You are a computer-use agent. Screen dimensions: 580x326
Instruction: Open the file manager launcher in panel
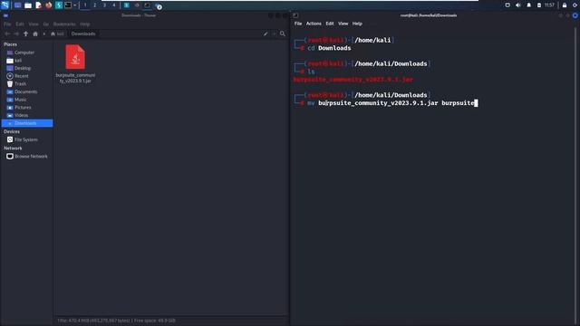(x=28, y=5)
